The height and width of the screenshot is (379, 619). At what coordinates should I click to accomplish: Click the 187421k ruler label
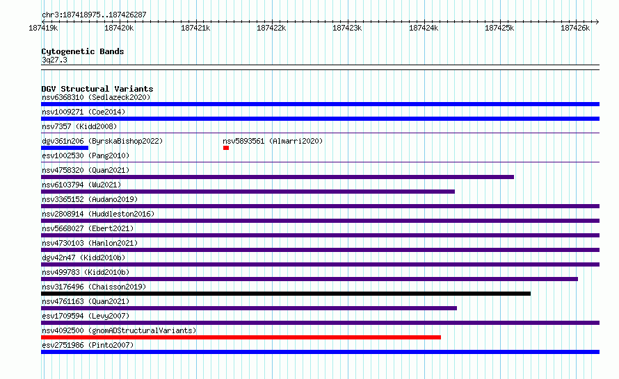coord(195,28)
